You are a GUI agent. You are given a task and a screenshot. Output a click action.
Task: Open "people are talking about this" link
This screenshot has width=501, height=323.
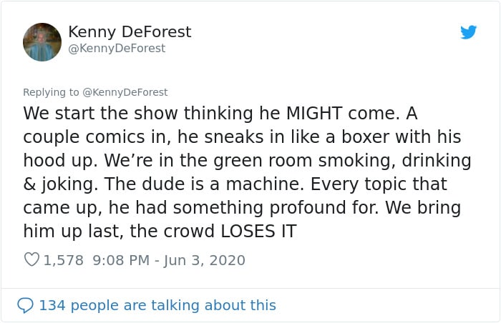tap(173, 306)
